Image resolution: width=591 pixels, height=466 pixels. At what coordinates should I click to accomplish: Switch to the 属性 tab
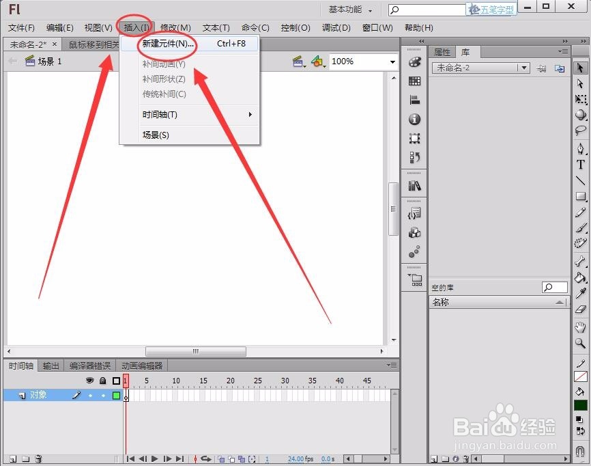pos(442,52)
